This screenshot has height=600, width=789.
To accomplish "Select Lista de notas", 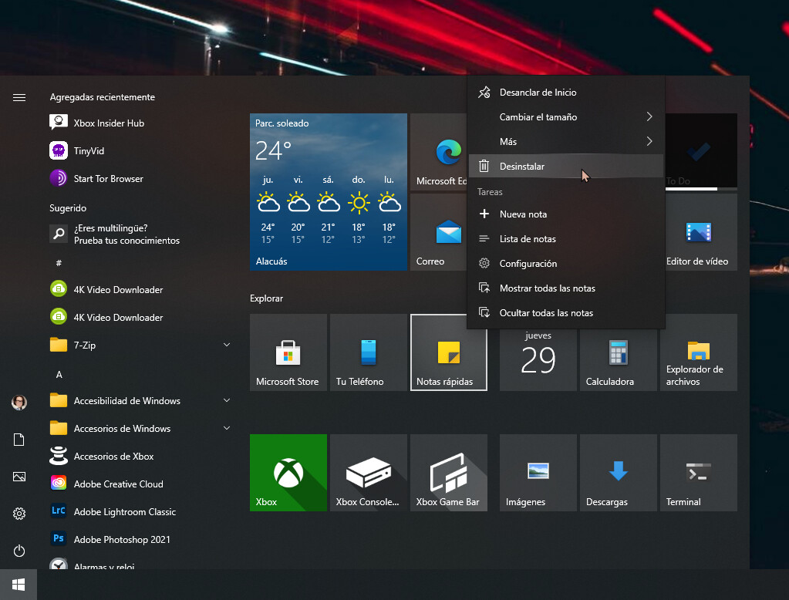I will [566, 238].
